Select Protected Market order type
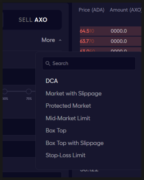 (68, 106)
